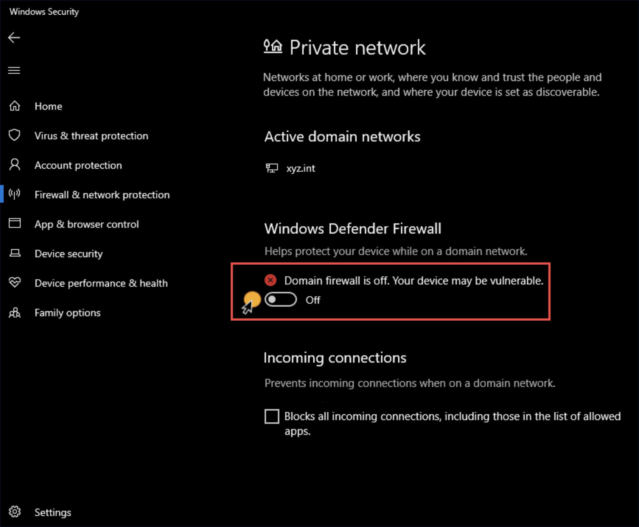The width and height of the screenshot is (639, 527).
Task: Click the App & browser control window icon
Action: pos(15,223)
